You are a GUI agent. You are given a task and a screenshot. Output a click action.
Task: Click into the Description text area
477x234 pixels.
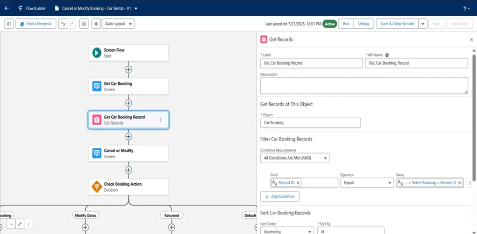[364, 86]
